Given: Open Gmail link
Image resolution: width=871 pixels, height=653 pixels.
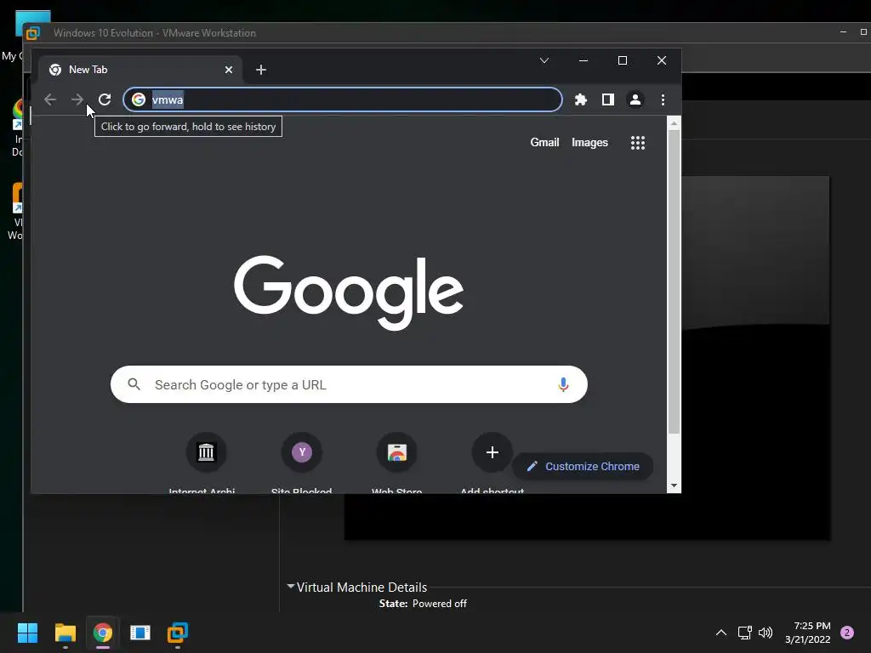Looking at the screenshot, I should 544,143.
